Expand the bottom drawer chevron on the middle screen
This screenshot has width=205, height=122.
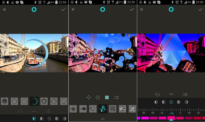pyautogui.click(x=102, y=119)
